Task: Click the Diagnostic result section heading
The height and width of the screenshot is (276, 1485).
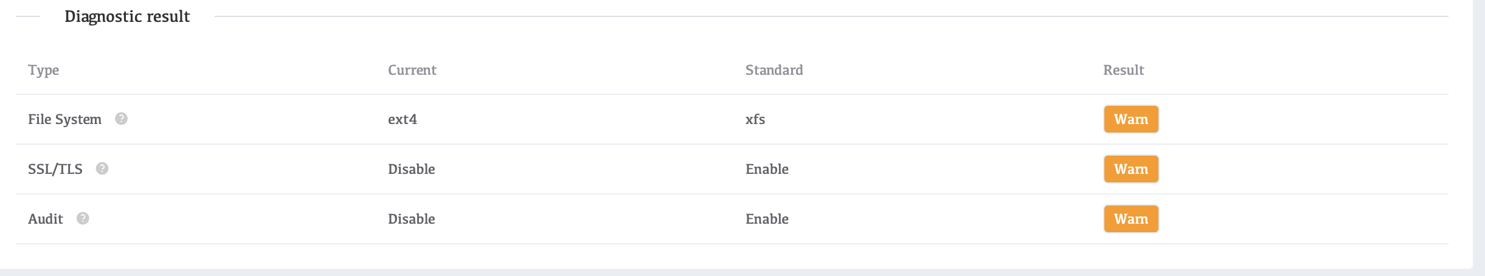Action: 127,16
